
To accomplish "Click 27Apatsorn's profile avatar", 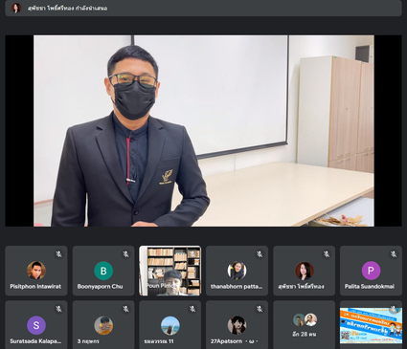I will coord(237,325).
